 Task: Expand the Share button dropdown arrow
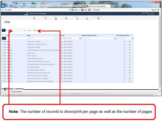(91, 10)
